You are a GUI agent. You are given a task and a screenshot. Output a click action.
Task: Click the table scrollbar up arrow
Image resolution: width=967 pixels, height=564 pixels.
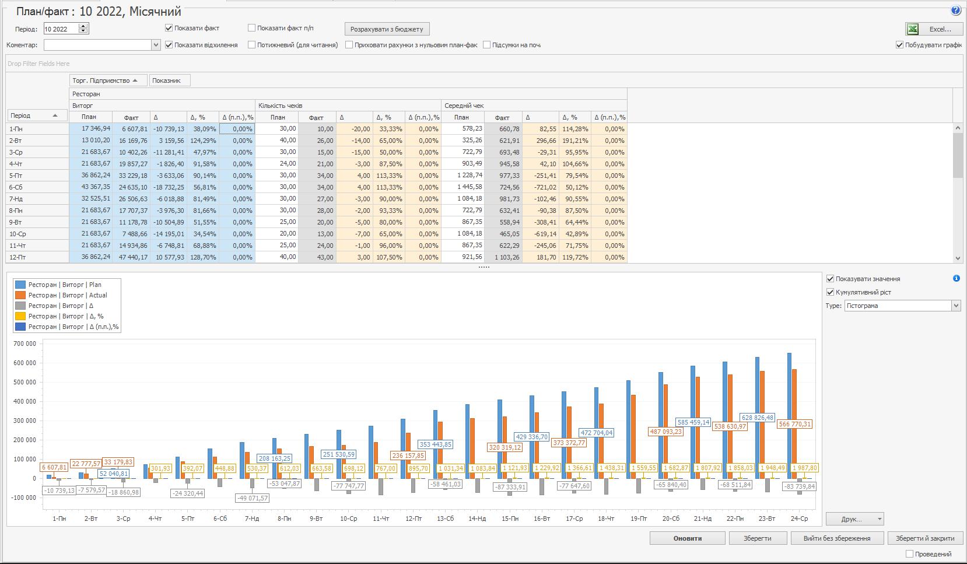[958, 128]
